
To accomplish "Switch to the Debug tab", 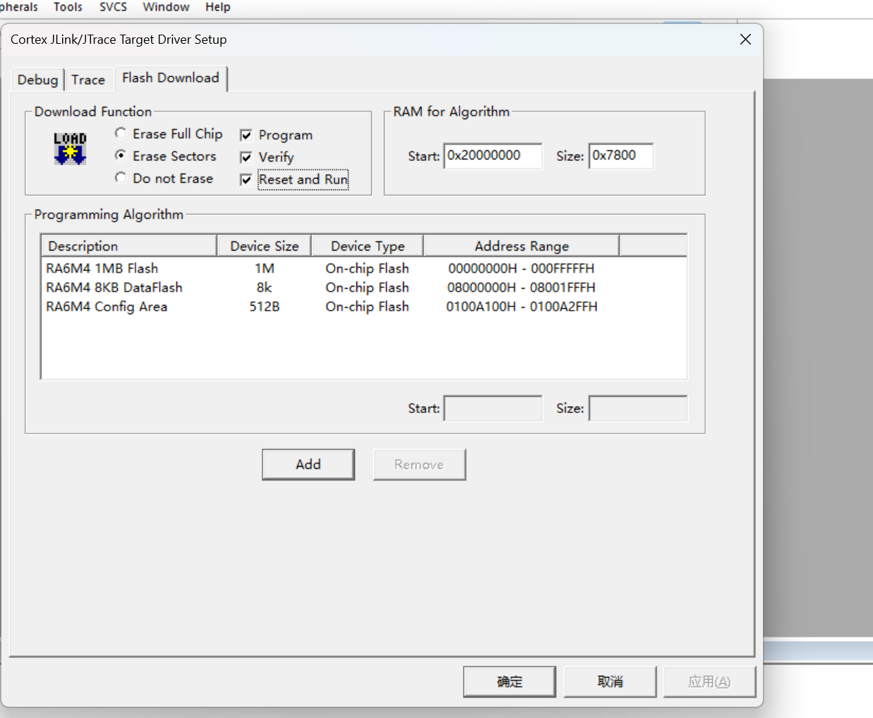I will [x=38, y=80].
